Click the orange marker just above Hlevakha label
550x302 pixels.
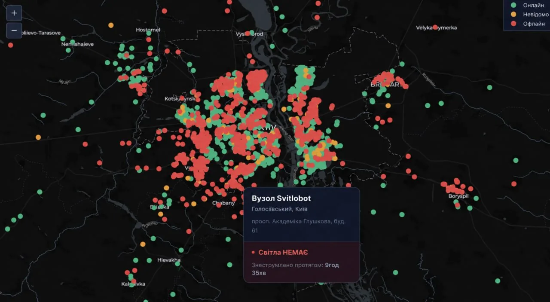point(143,244)
